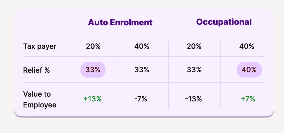
Task: Click the Auto Enrolment column heading
Action: 120,22
